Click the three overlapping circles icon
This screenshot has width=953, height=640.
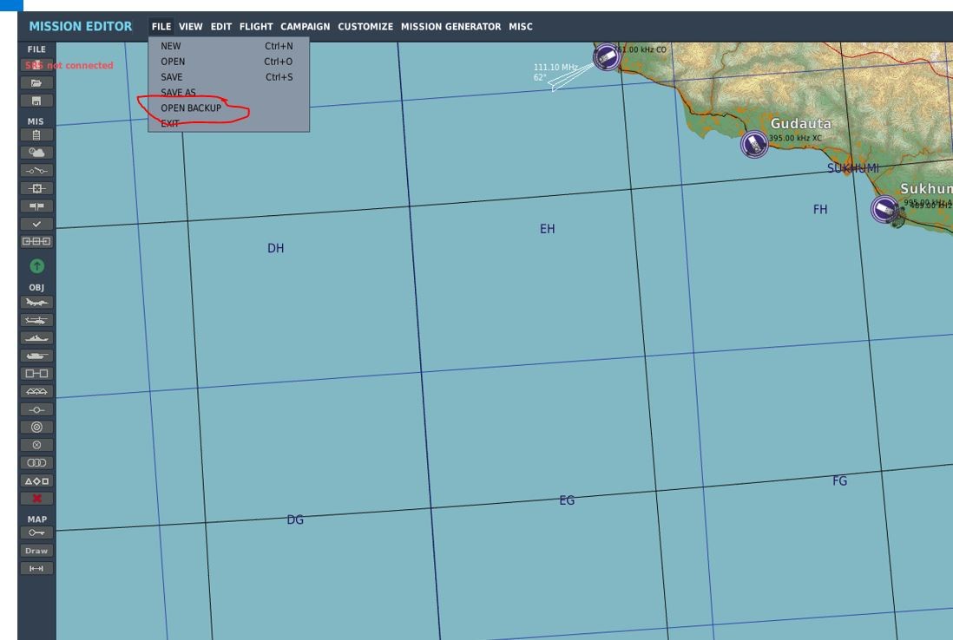pyautogui.click(x=36, y=463)
